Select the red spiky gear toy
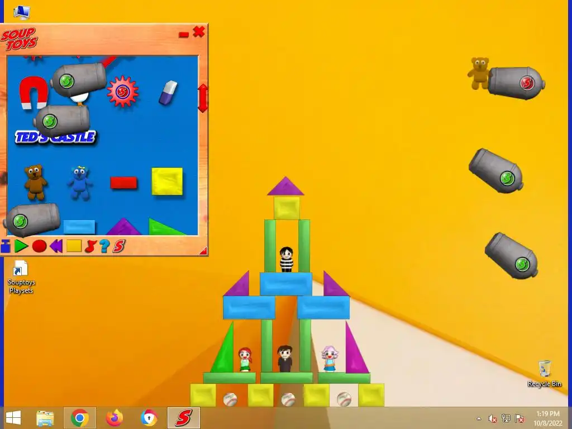Viewport: 572px width, 429px height. point(122,92)
